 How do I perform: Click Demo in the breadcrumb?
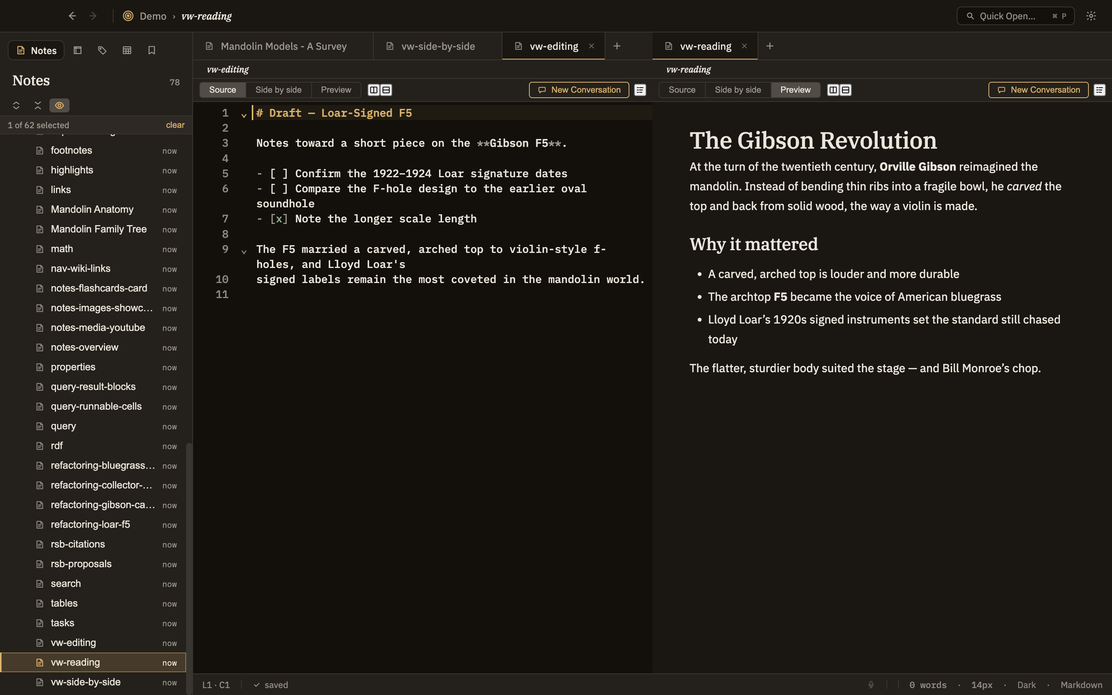tap(153, 16)
